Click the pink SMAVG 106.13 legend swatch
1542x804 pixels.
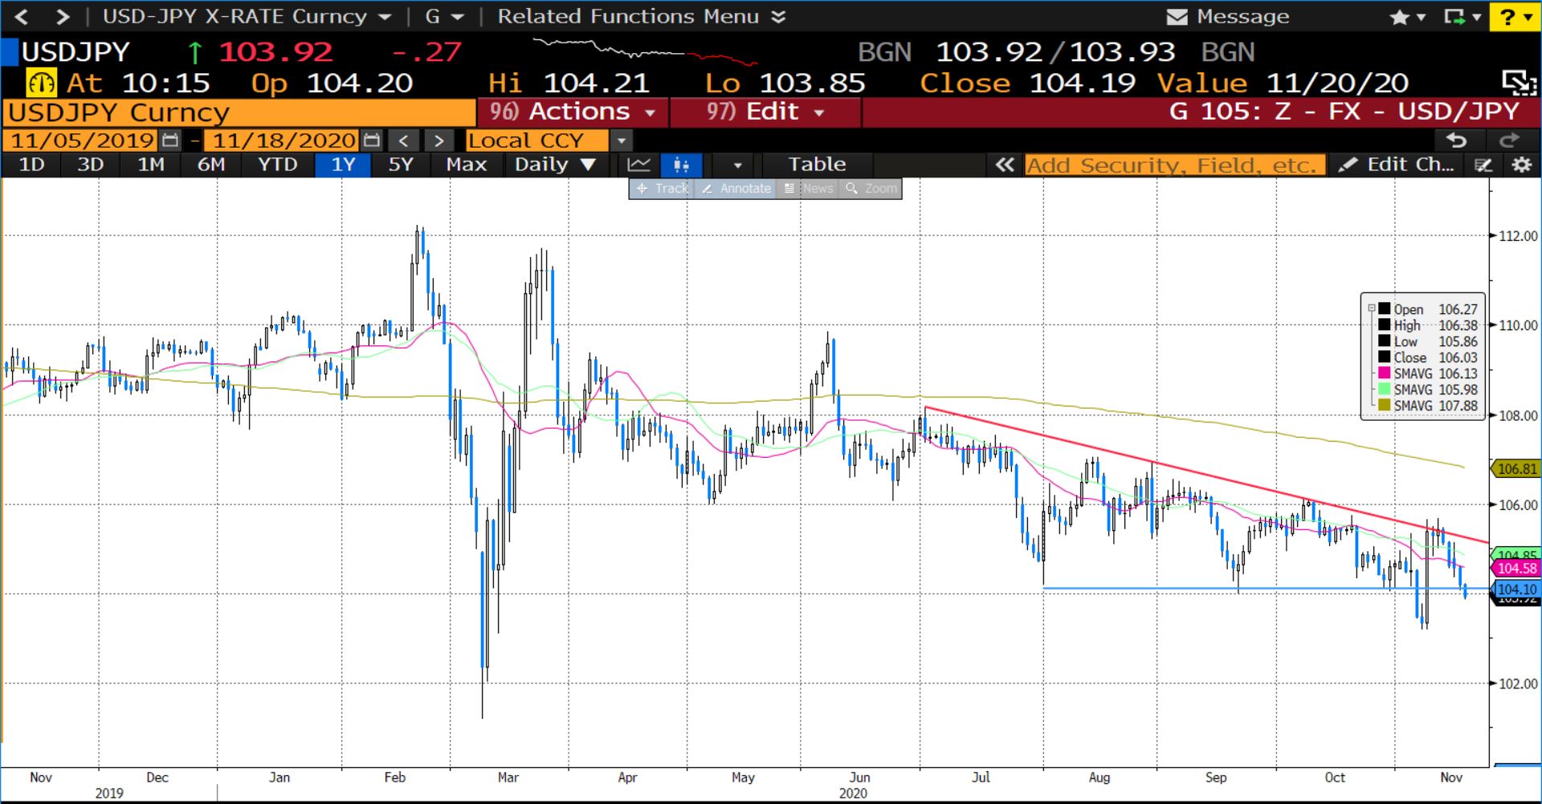pyautogui.click(x=1384, y=373)
